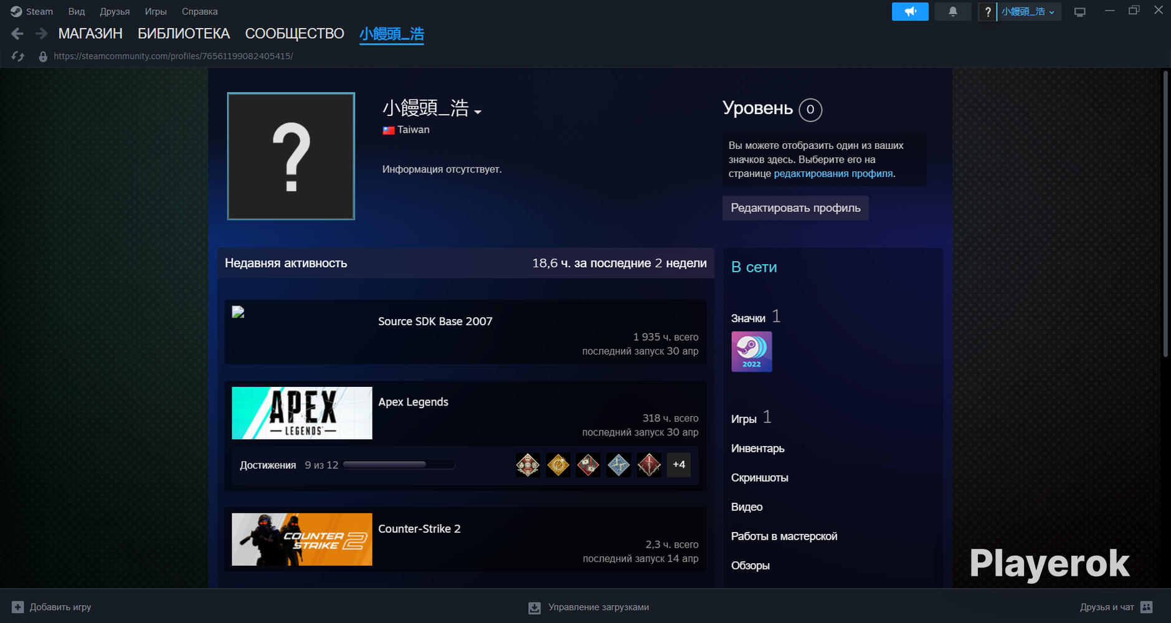
Task: Open the notifications bell
Action: [953, 11]
